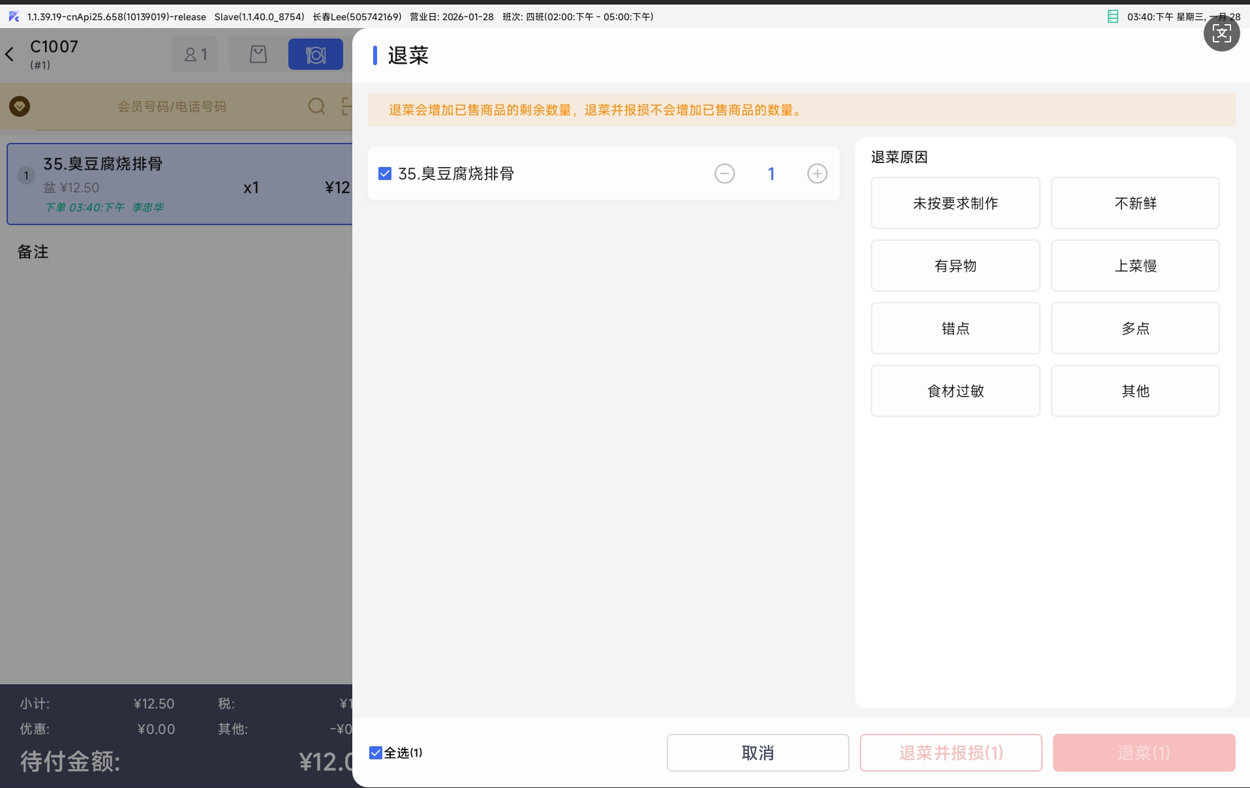This screenshot has width=1250, height=788.
Task: Expand the member level badge dropdown
Action: [20, 106]
